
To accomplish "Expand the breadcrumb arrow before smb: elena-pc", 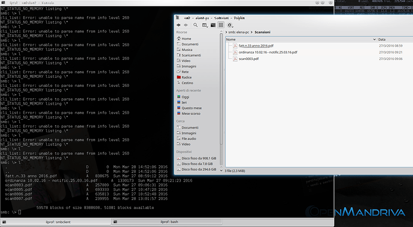I will click(226, 32).
